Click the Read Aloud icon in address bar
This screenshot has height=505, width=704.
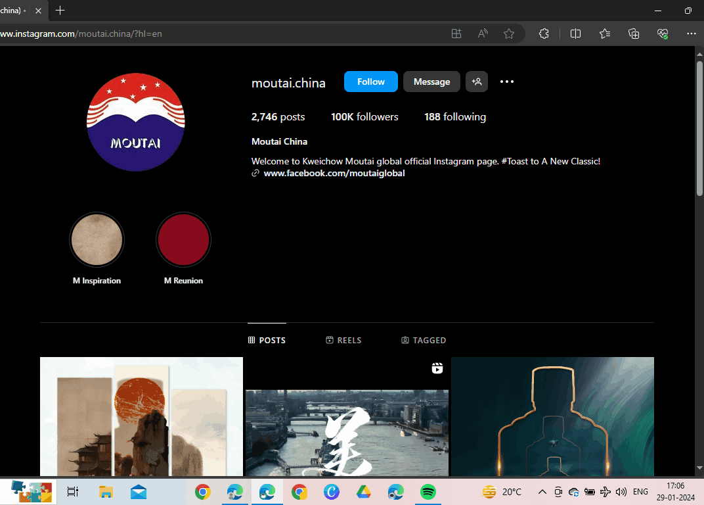(x=483, y=34)
